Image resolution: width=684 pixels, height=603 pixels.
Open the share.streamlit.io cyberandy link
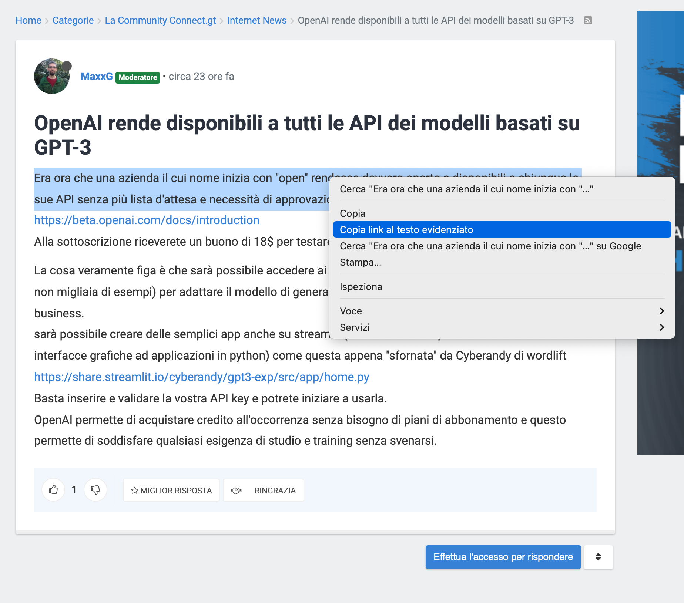click(x=202, y=377)
